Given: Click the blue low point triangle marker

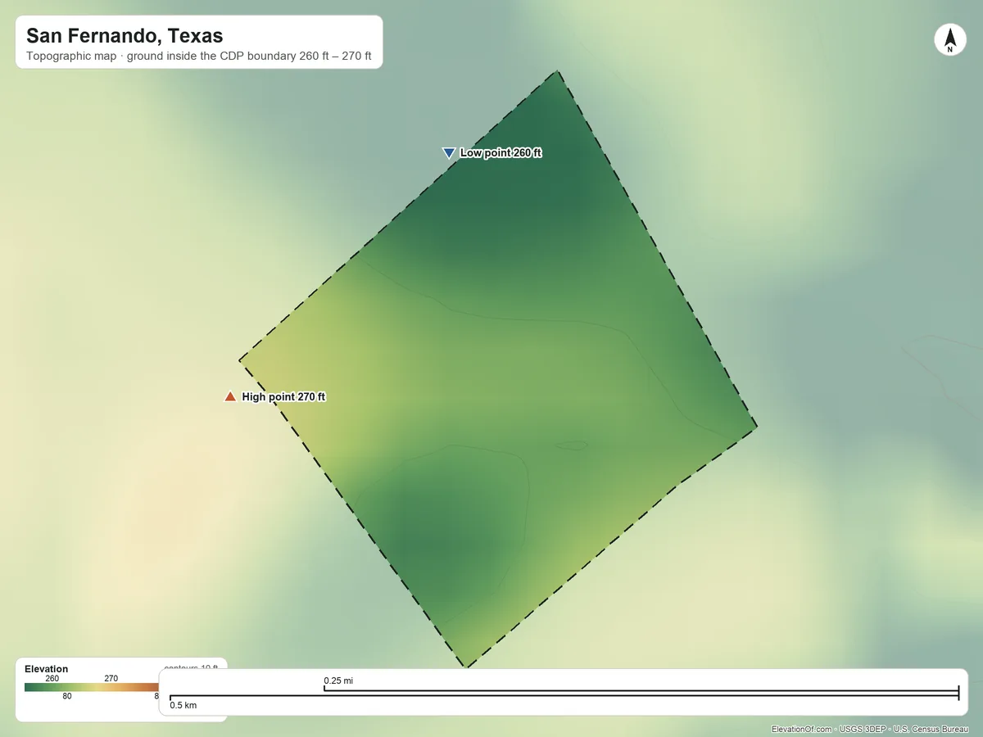Looking at the screenshot, I should (448, 153).
